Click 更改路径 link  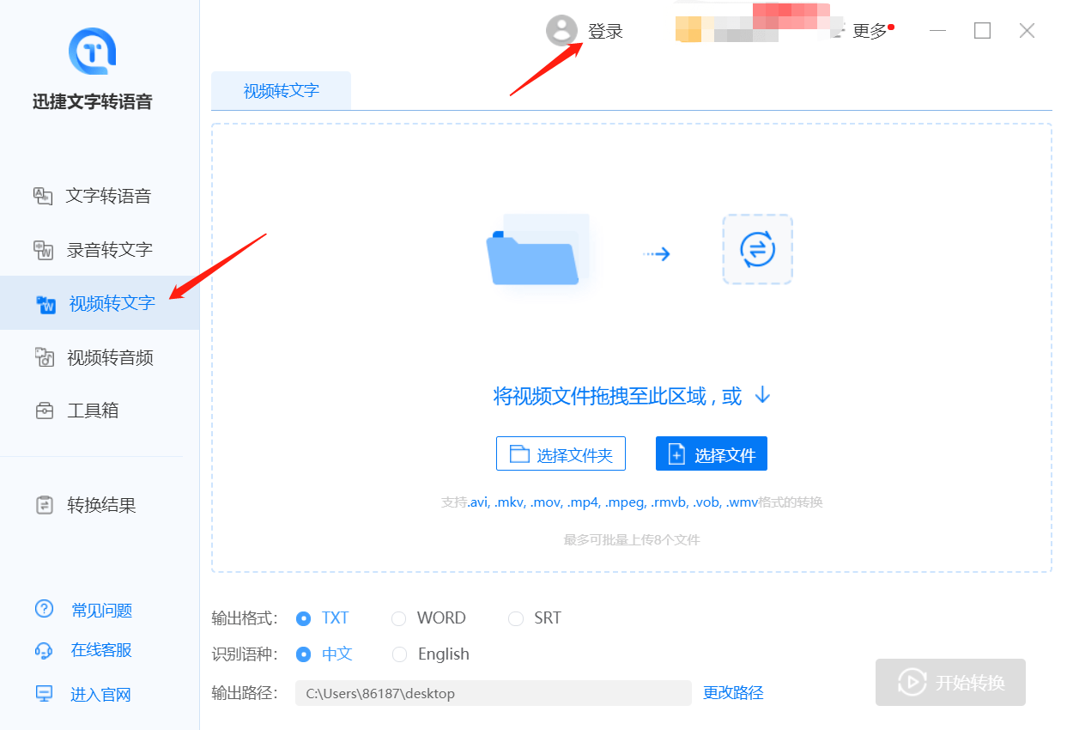click(733, 692)
